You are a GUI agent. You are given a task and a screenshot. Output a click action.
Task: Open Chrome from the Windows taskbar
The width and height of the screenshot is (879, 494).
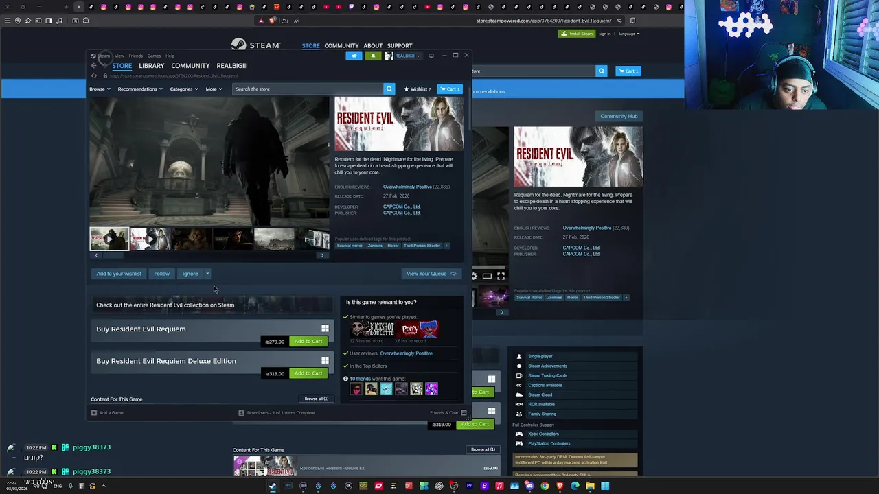click(545, 486)
